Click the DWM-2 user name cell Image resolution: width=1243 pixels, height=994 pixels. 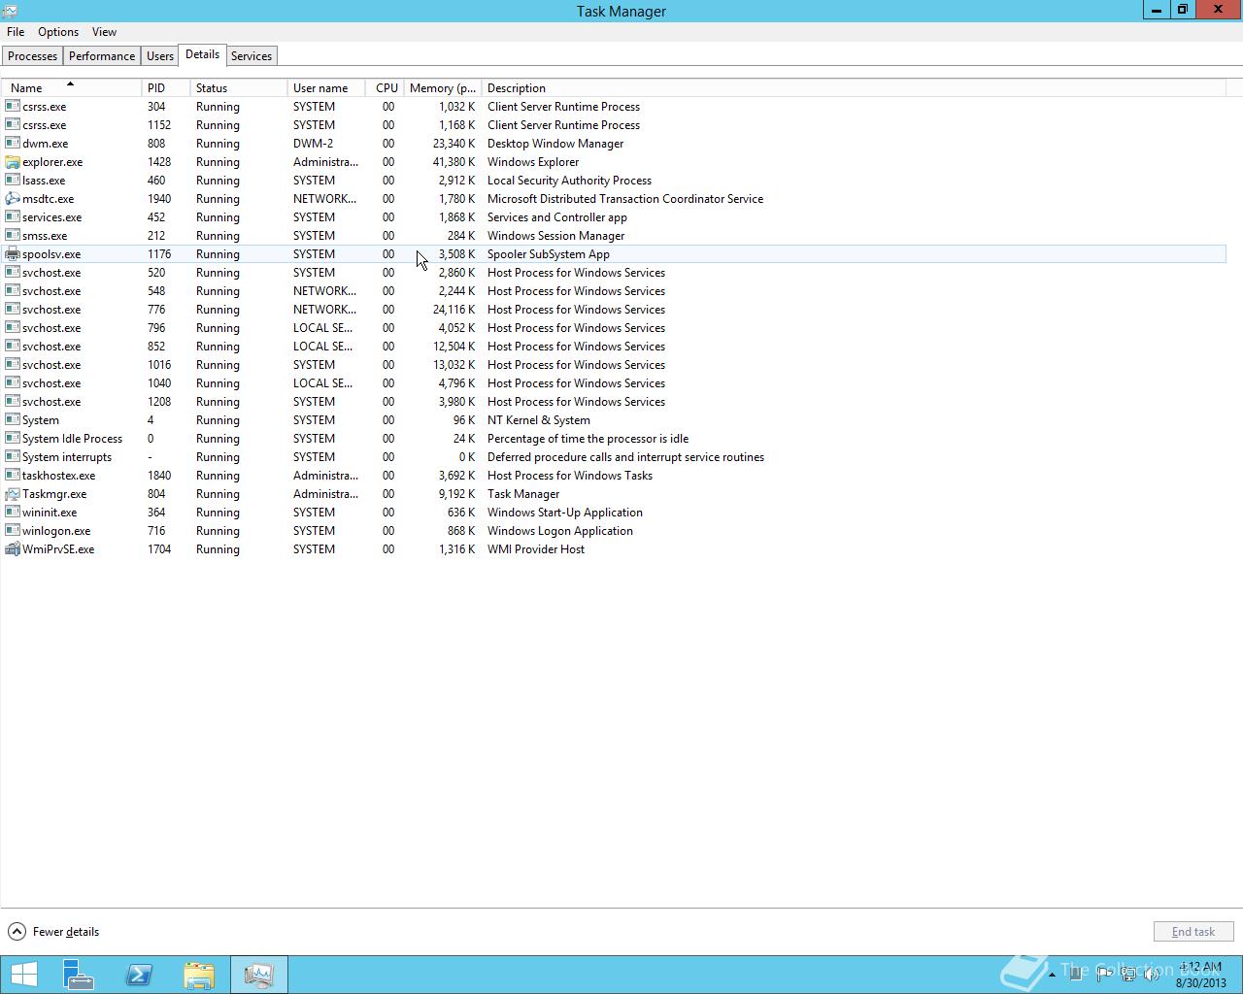click(313, 144)
